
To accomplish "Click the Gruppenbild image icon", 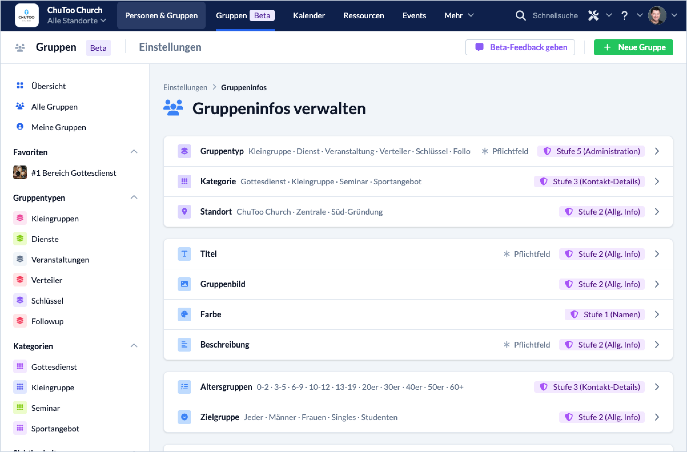I will (x=184, y=284).
